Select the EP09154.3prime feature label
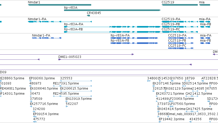Viewport: 218px width, 123px height. [x=46, y=114]
